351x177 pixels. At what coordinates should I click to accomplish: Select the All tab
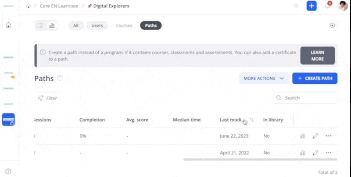click(76, 25)
